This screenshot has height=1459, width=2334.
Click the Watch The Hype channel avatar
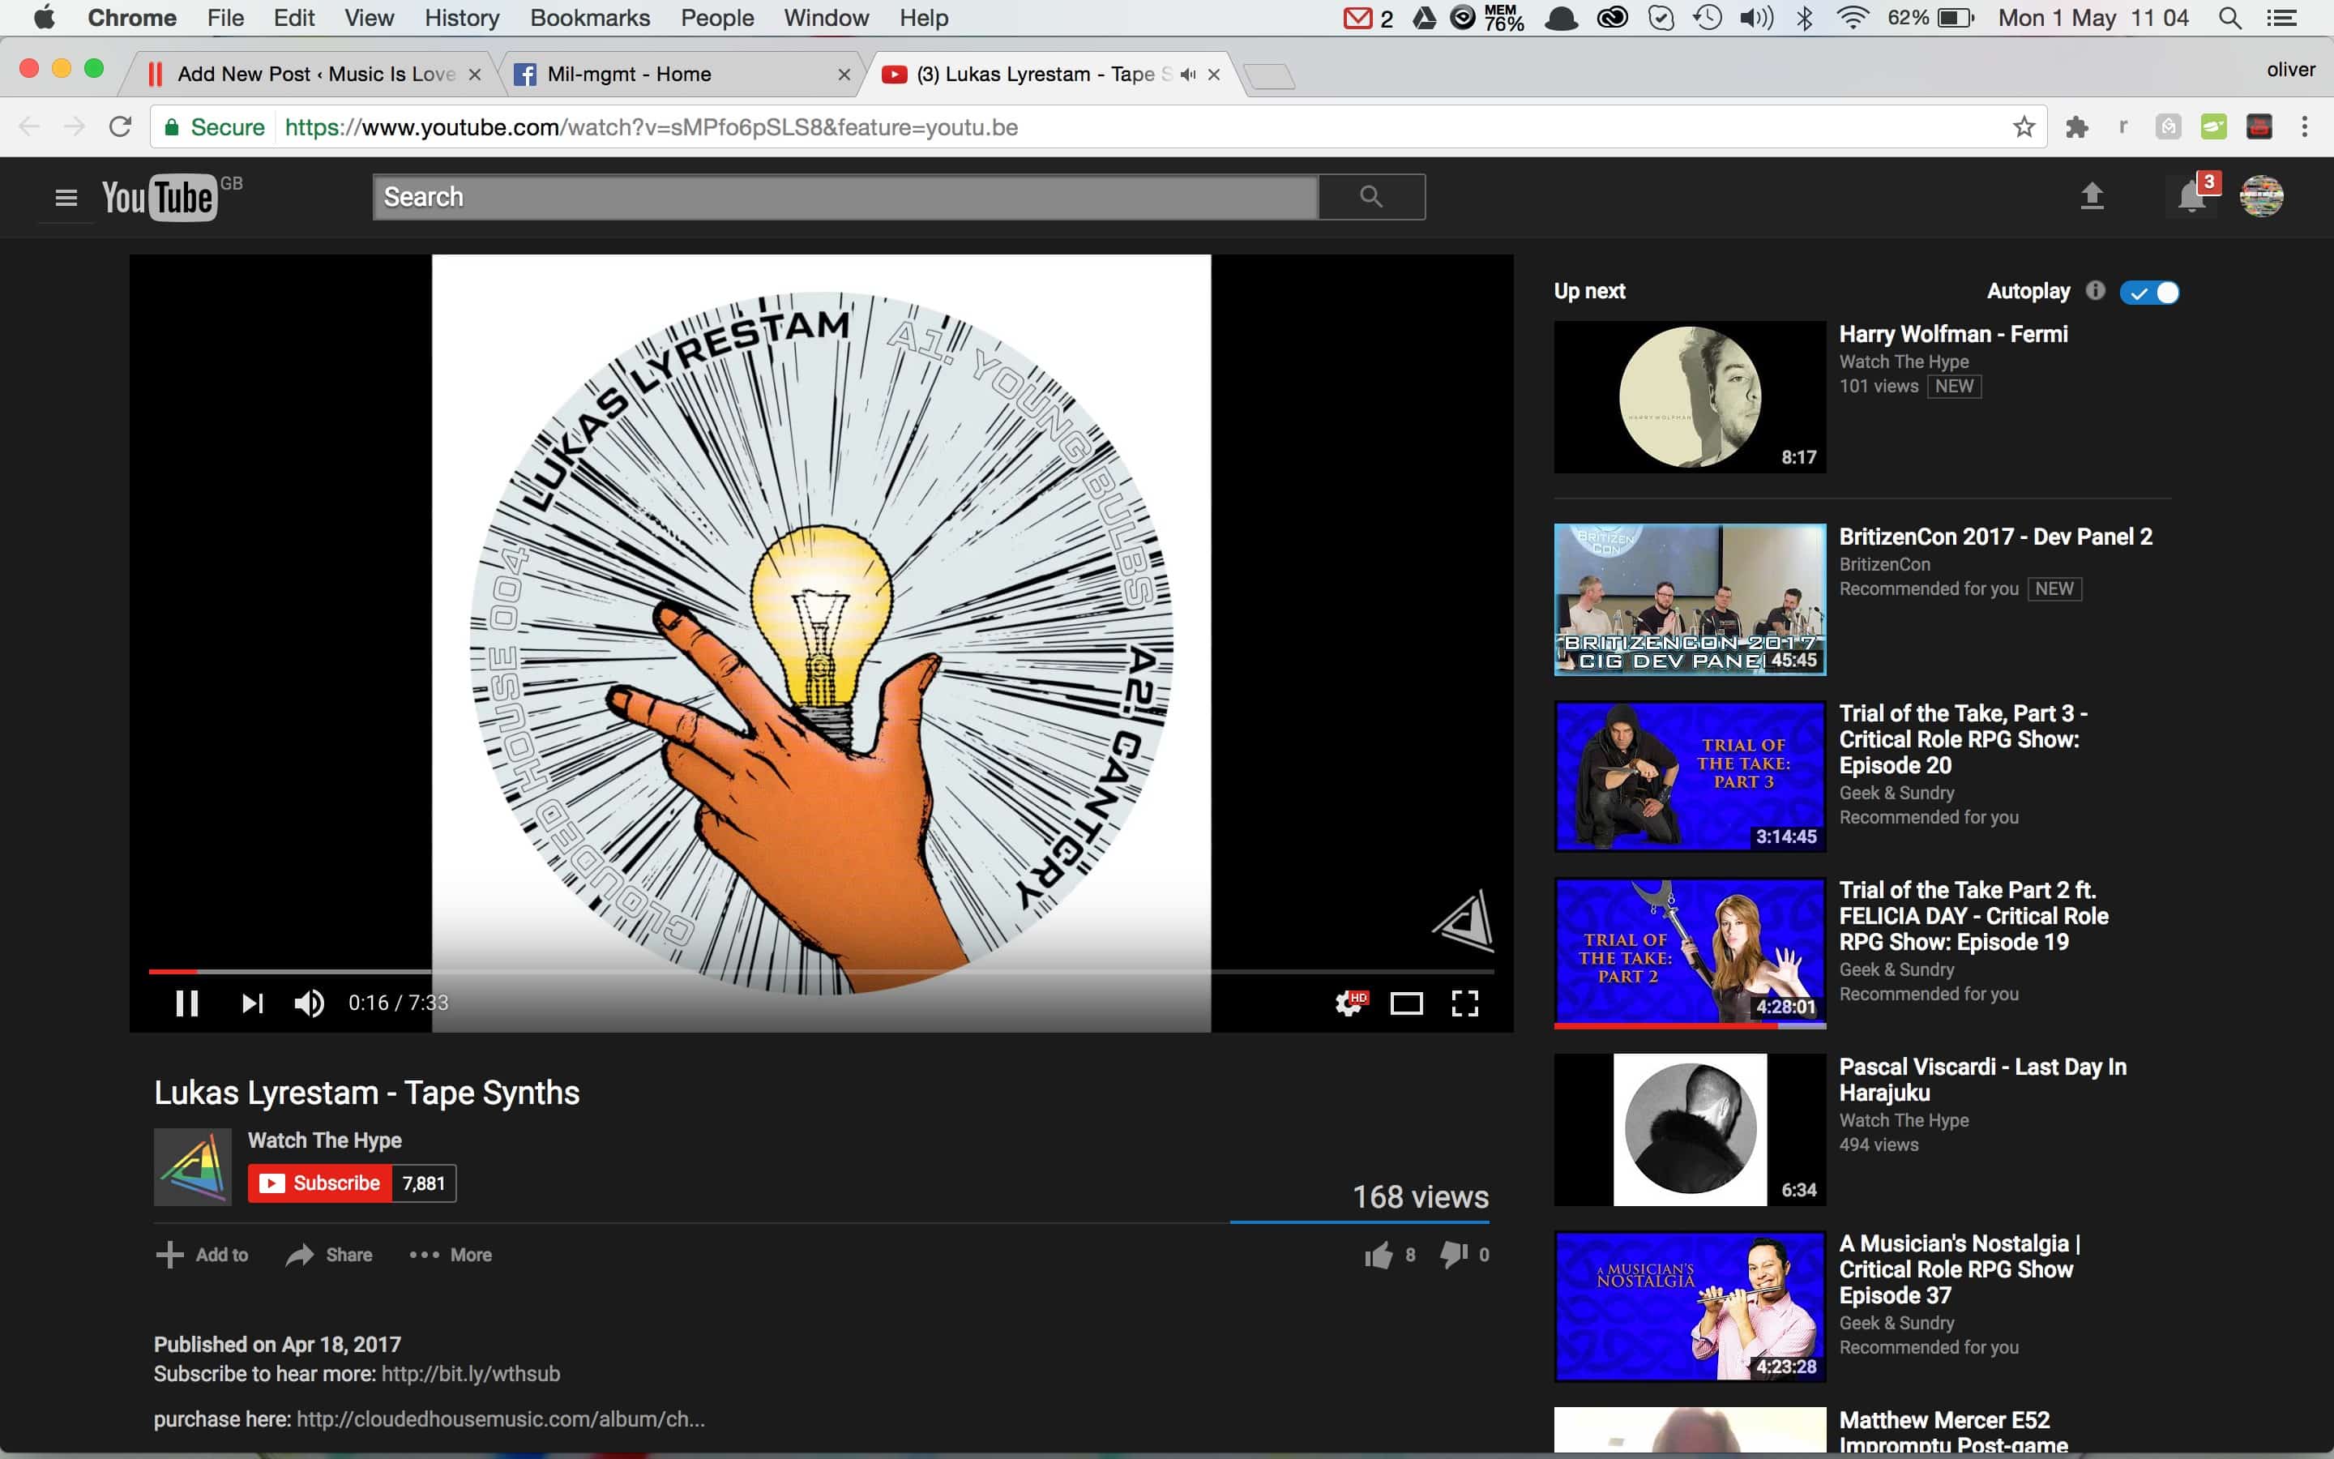(193, 1166)
